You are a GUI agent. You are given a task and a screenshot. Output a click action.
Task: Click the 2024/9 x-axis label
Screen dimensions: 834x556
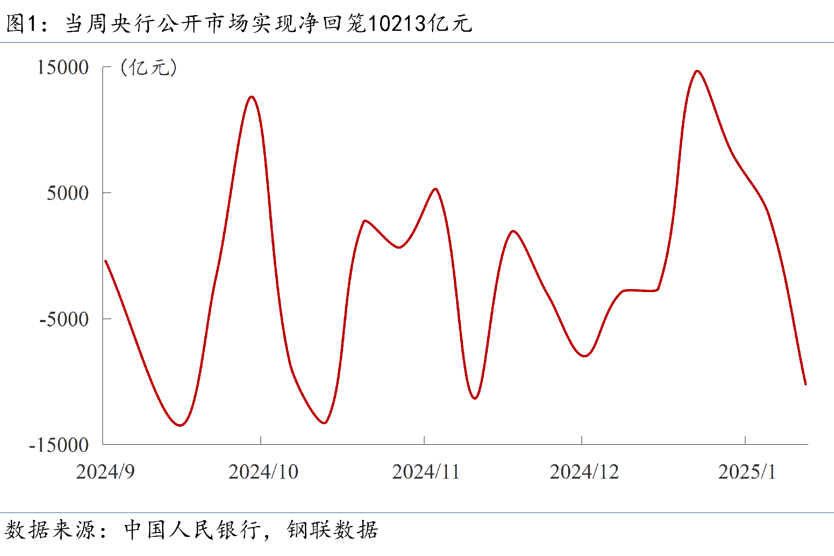(x=106, y=473)
